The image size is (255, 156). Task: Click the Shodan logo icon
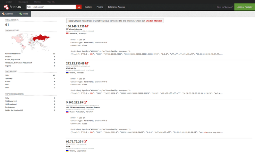tap(6, 7)
